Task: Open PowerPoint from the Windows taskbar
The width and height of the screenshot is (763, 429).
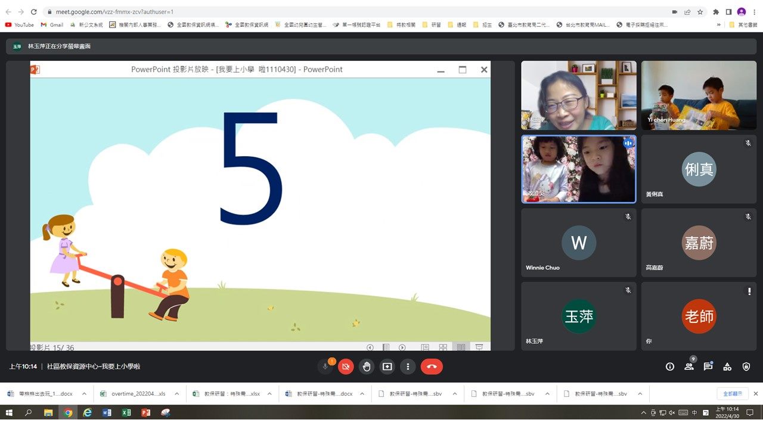Action: (145, 412)
